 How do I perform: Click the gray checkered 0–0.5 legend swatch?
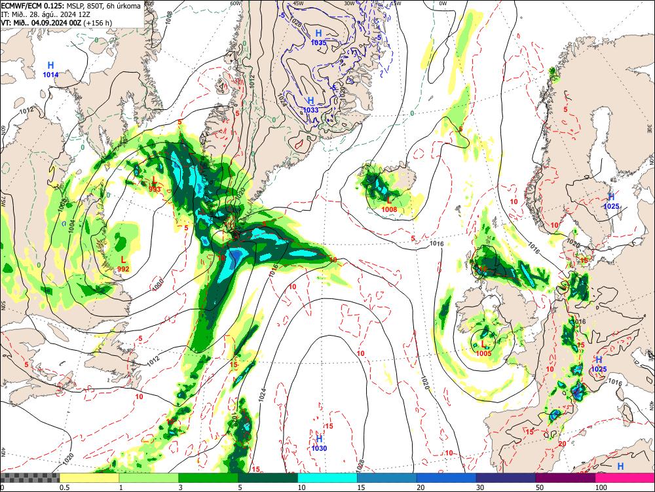point(29,478)
